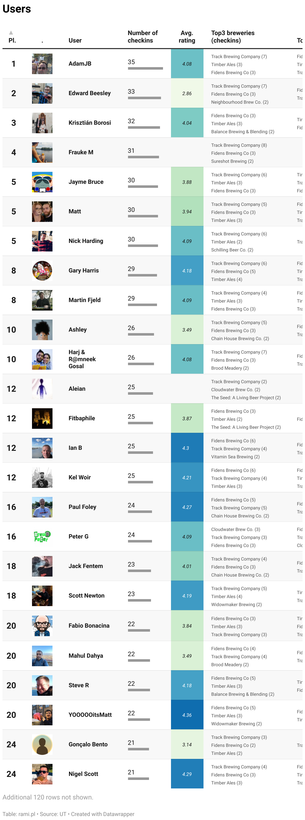Click Gonçalo Bento's default silhouette avatar
The width and height of the screenshot is (305, 820).
pos(42,744)
